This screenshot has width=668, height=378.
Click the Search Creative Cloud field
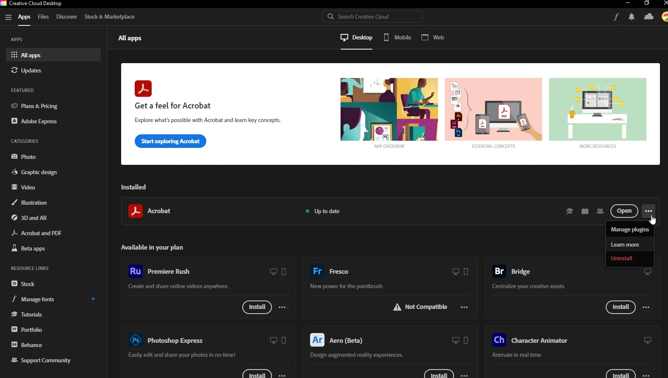click(373, 17)
